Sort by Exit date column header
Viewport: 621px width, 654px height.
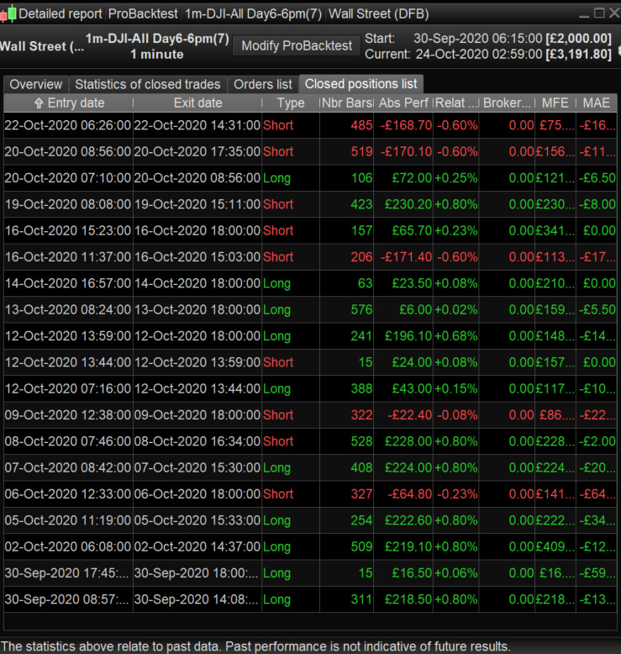[197, 103]
